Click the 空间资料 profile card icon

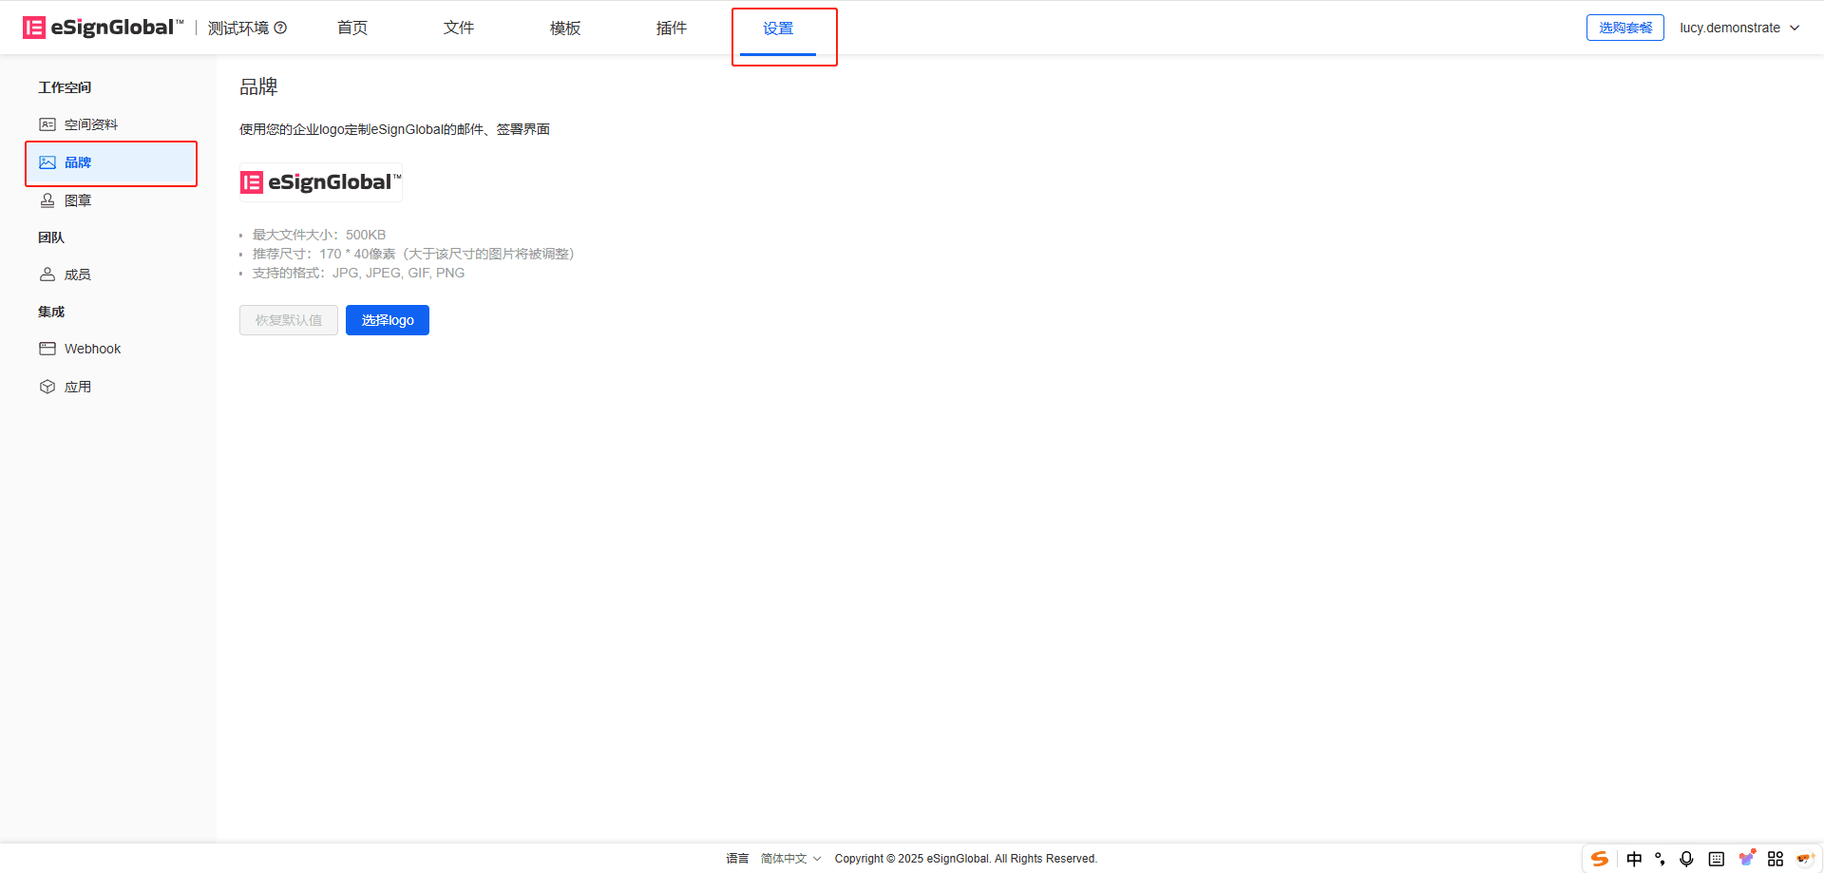point(47,124)
